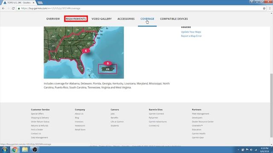Select the red 6 marker above Puerto Rico
Viewport: 273px width, 153px height.
coord(107,63)
